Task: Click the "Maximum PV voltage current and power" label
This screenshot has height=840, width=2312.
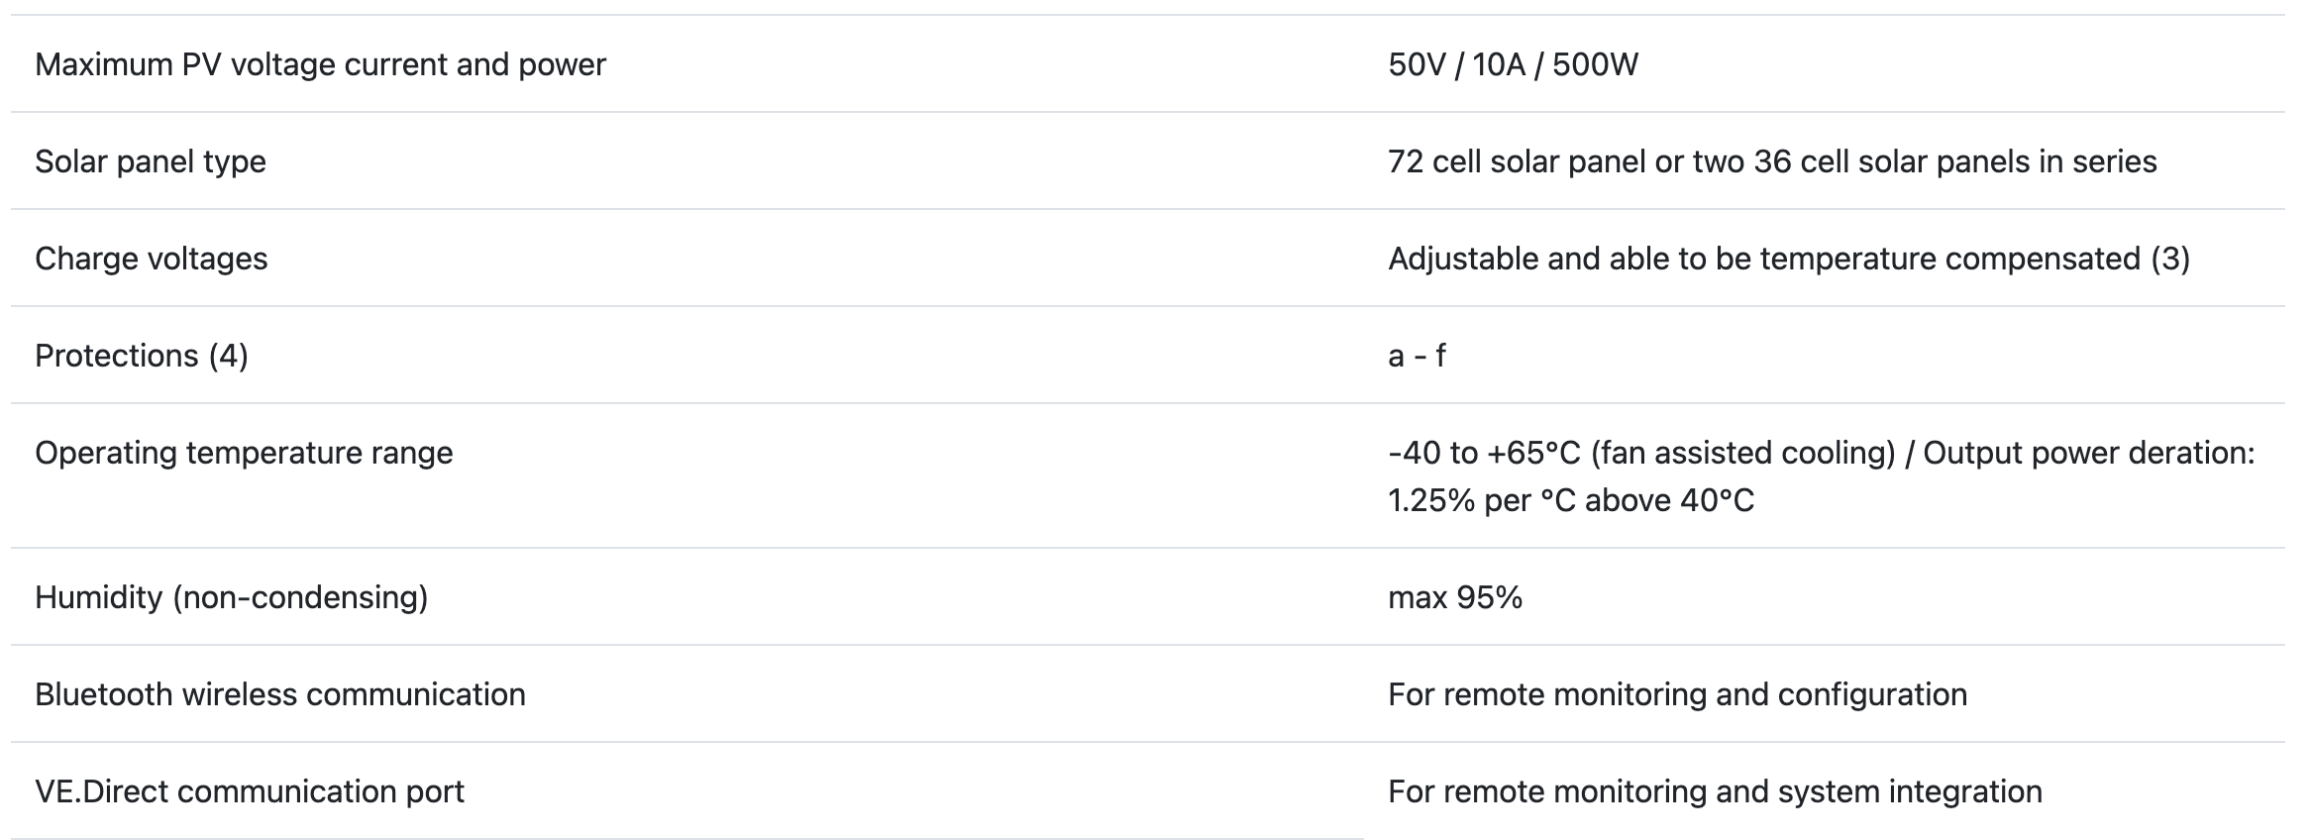Action: [x=320, y=64]
